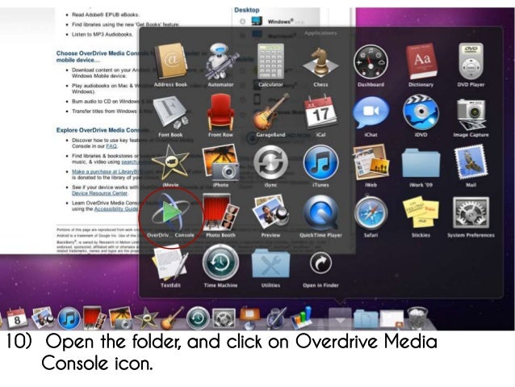515x387 pixels.
Task: Click the iCal icon in the Dock
Action: pyautogui.click(x=17, y=318)
